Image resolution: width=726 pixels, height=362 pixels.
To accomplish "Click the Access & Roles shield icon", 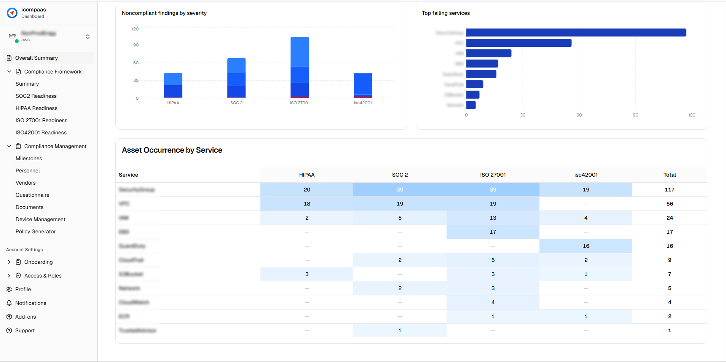I will [x=18, y=276].
